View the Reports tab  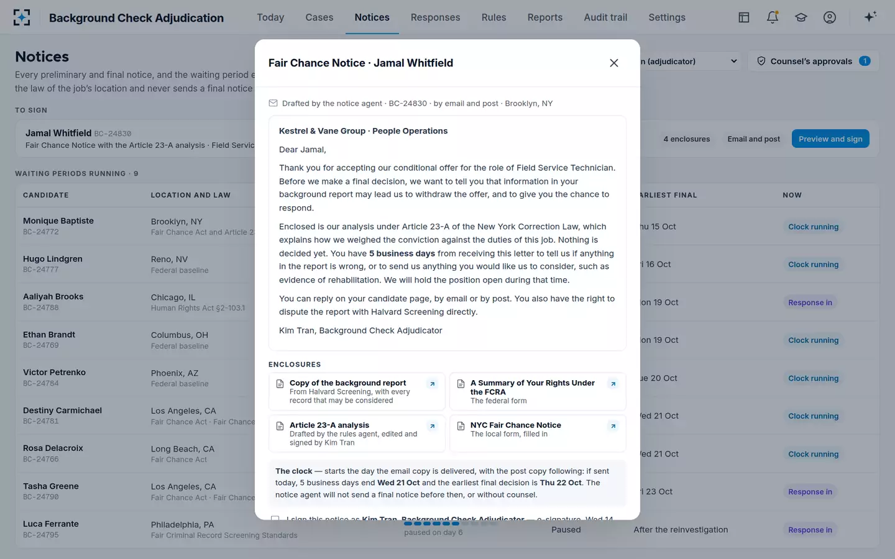(545, 17)
